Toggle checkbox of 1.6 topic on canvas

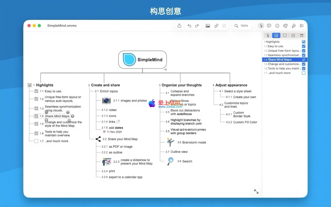tap(36, 134)
